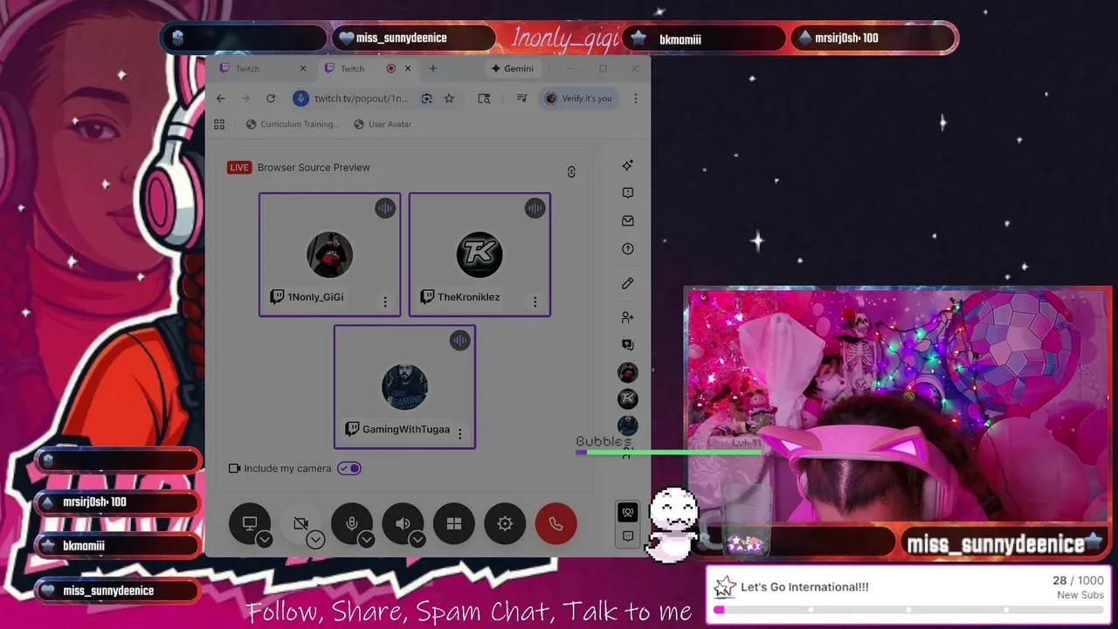This screenshot has height=629, width=1118.
Task: Open the add chat bubble icon
Action: (x=627, y=345)
